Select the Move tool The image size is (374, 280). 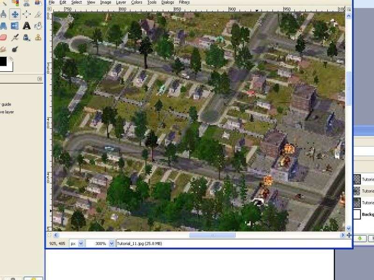coord(15,14)
